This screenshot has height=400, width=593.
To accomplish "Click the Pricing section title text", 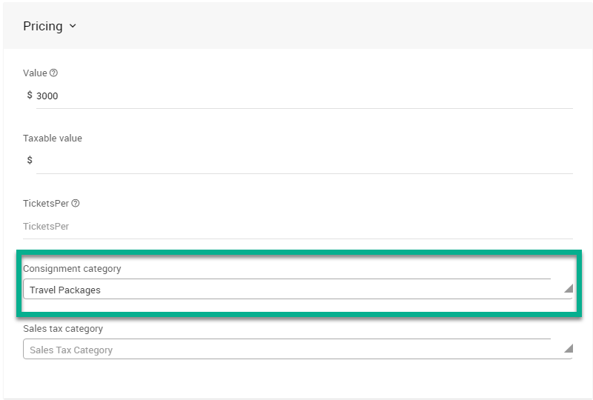I will [42, 27].
